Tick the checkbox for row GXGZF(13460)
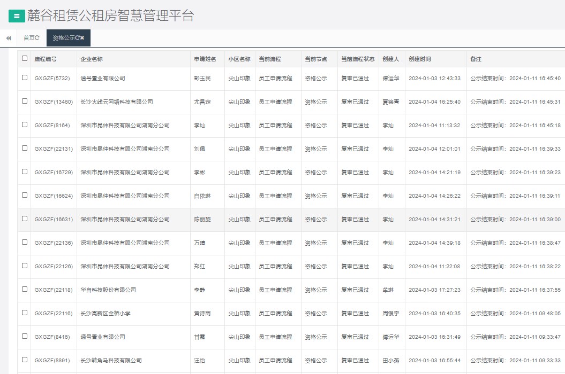This screenshot has width=565, height=374. point(25,101)
